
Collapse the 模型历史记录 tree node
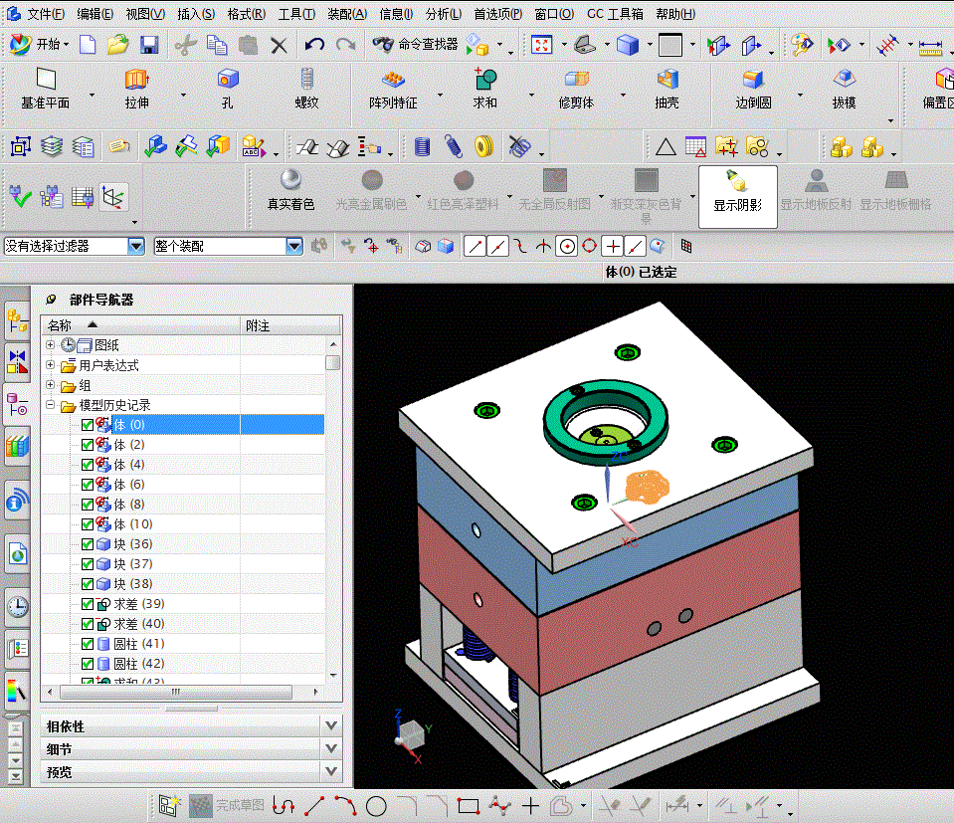tap(51, 405)
